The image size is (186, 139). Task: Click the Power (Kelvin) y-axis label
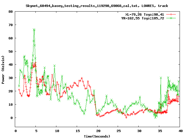point(3,70)
